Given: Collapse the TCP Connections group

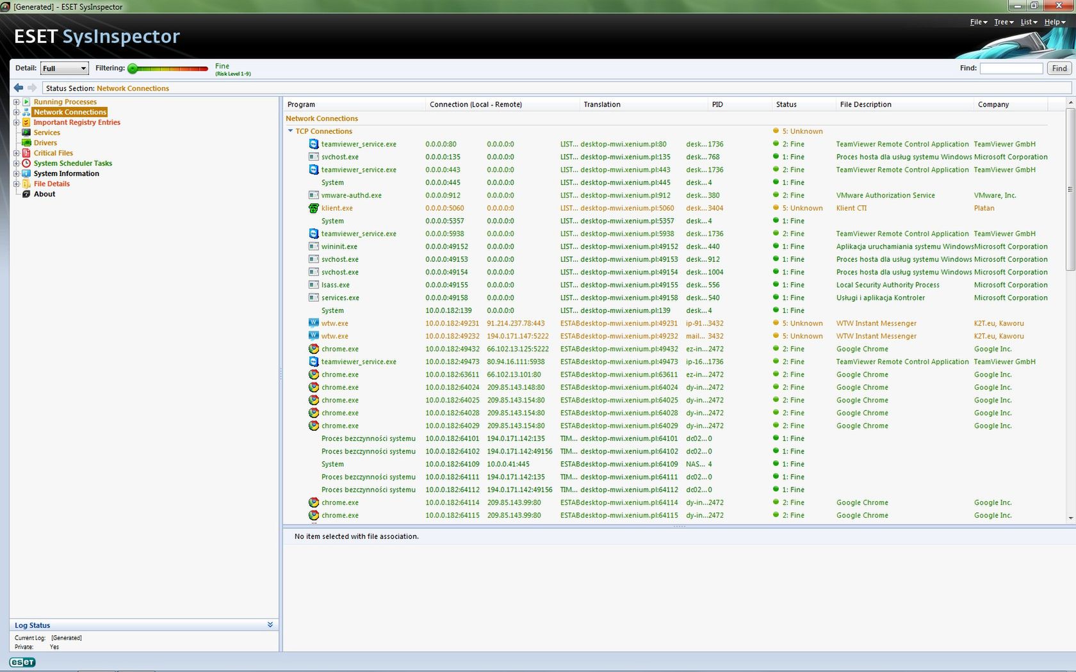Looking at the screenshot, I should pyautogui.click(x=290, y=131).
